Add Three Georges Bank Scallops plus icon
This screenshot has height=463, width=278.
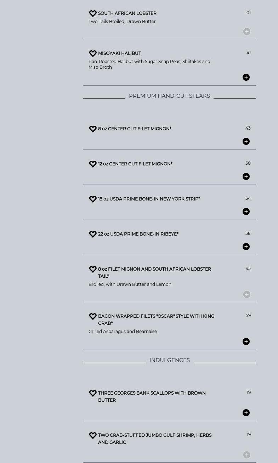coord(246,413)
